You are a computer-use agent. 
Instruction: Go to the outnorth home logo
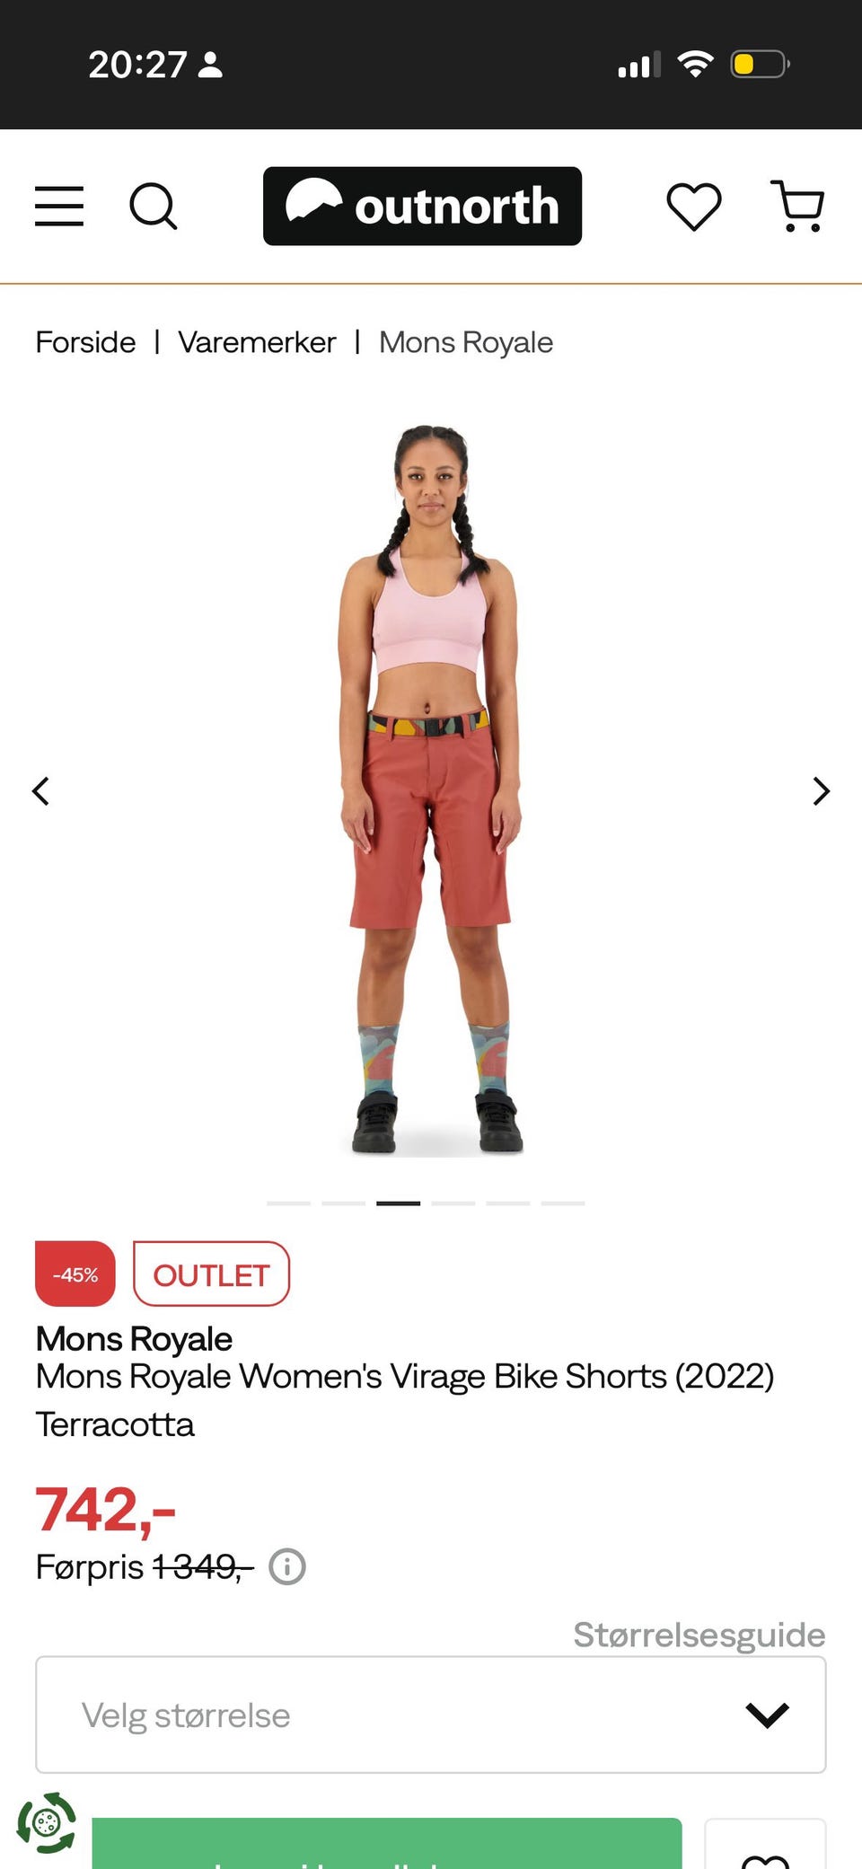click(x=422, y=206)
